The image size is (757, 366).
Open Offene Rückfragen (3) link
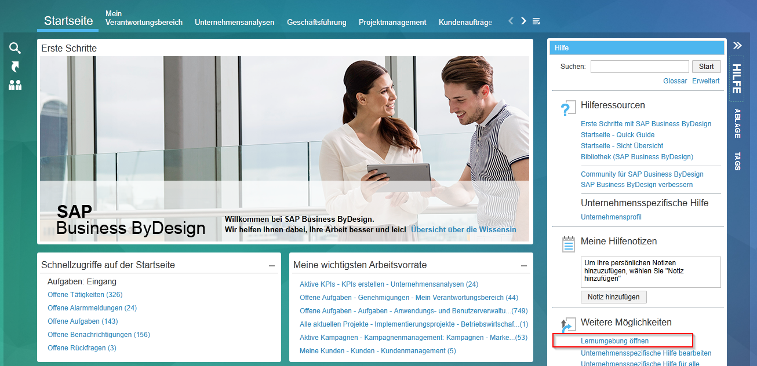pos(82,348)
